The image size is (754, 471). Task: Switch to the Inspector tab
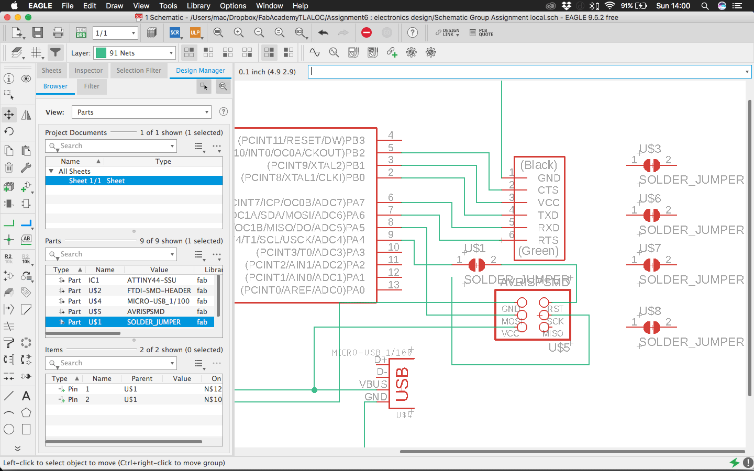point(88,71)
